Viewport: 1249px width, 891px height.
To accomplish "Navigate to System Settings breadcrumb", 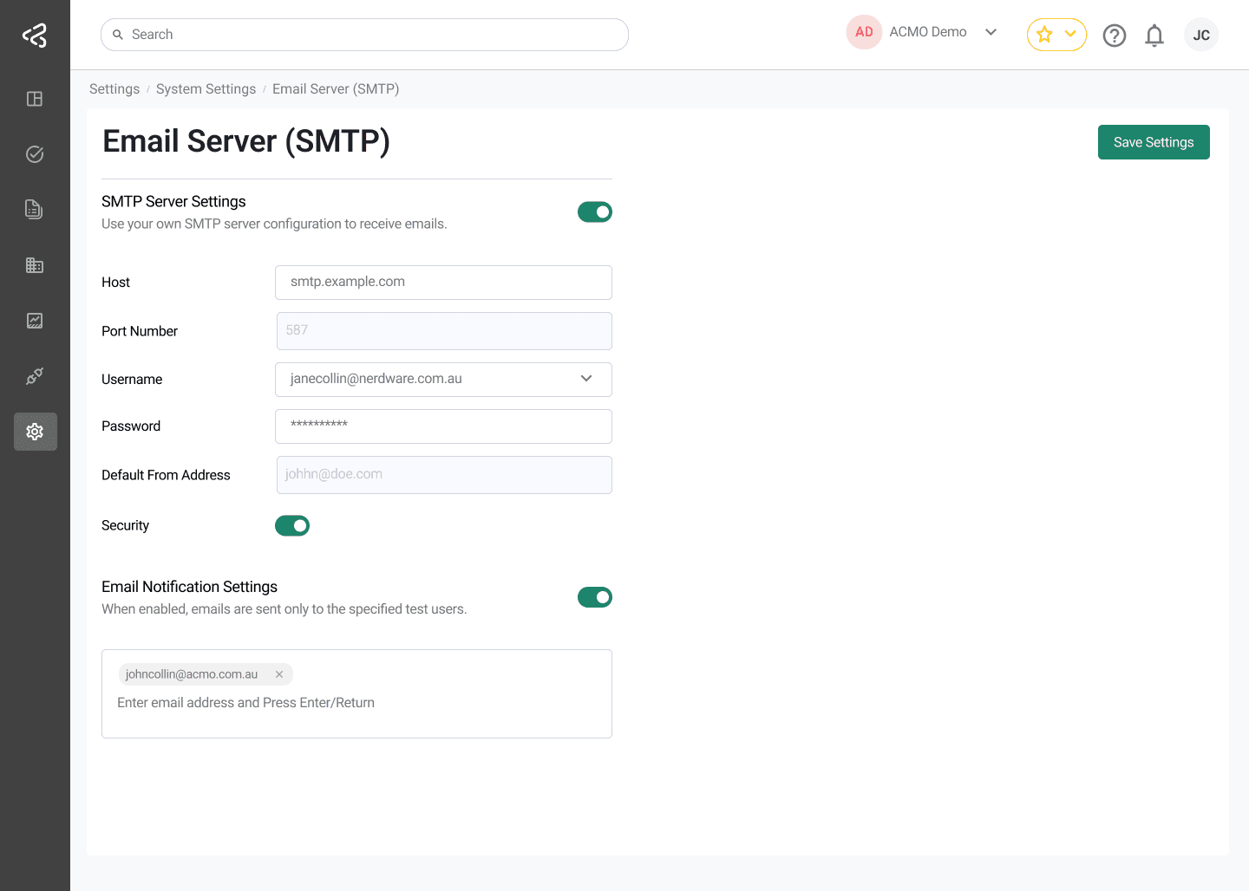I will (206, 88).
